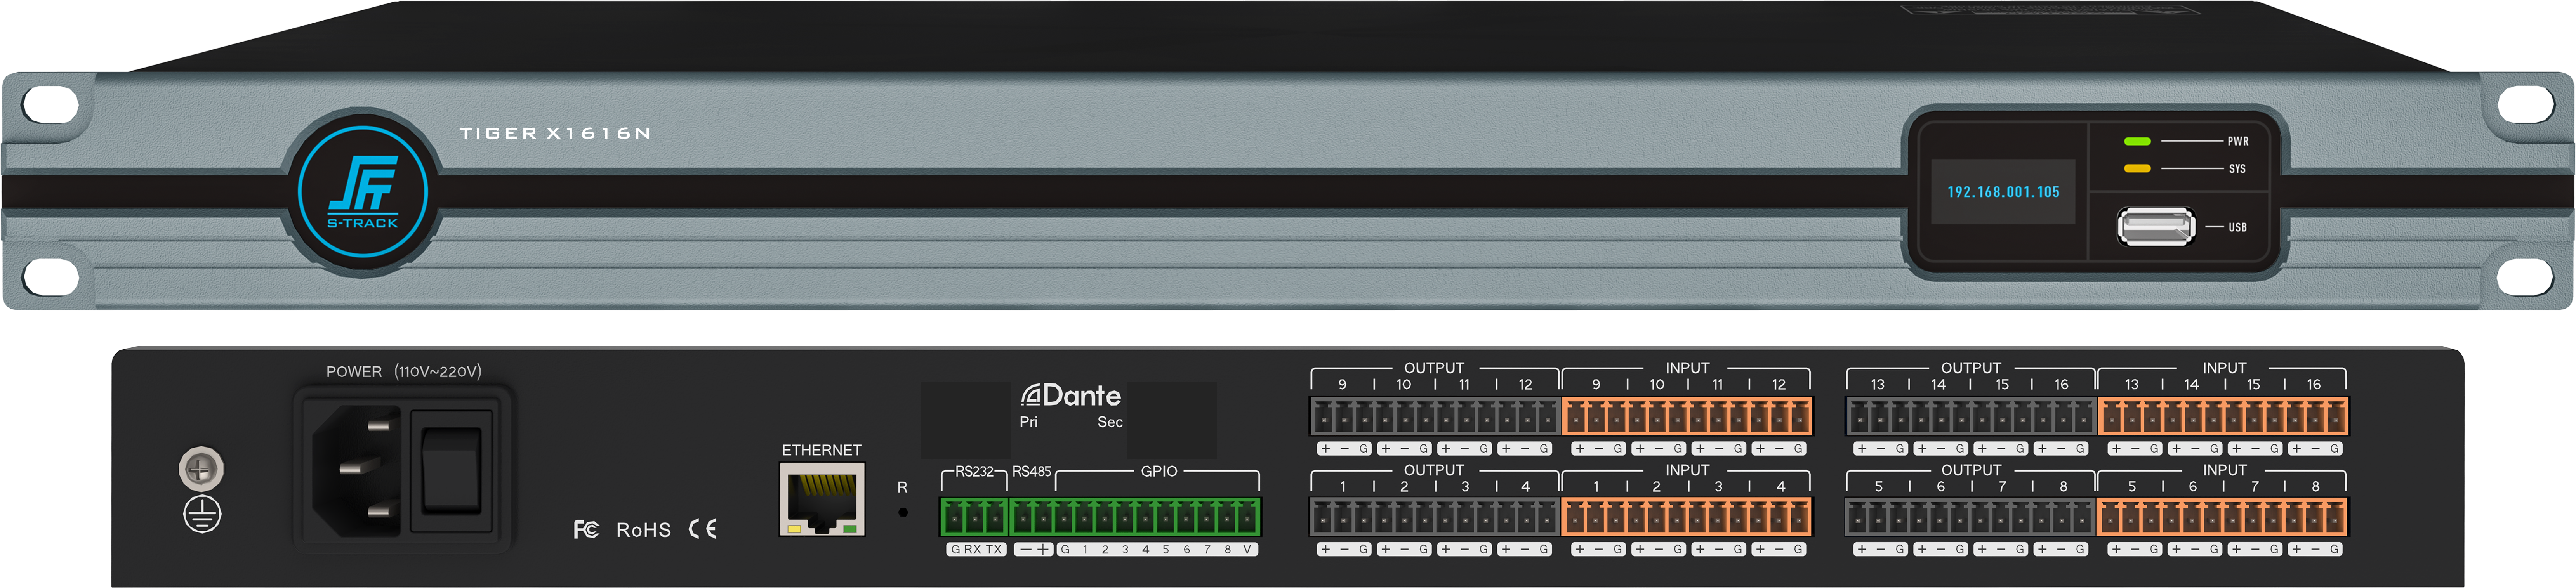The image size is (2576, 588).
Task: Click the black OUTPUT 13-16 terminal block
Action: coord(1971,416)
